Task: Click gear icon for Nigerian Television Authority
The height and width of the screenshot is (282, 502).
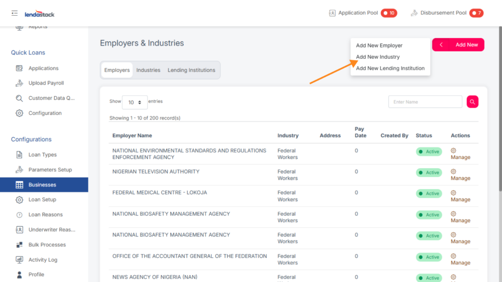Action: tap(453, 172)
